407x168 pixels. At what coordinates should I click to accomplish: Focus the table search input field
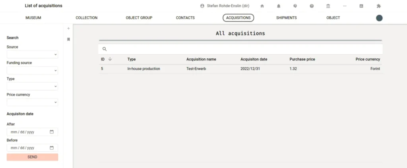click(240, 49)
